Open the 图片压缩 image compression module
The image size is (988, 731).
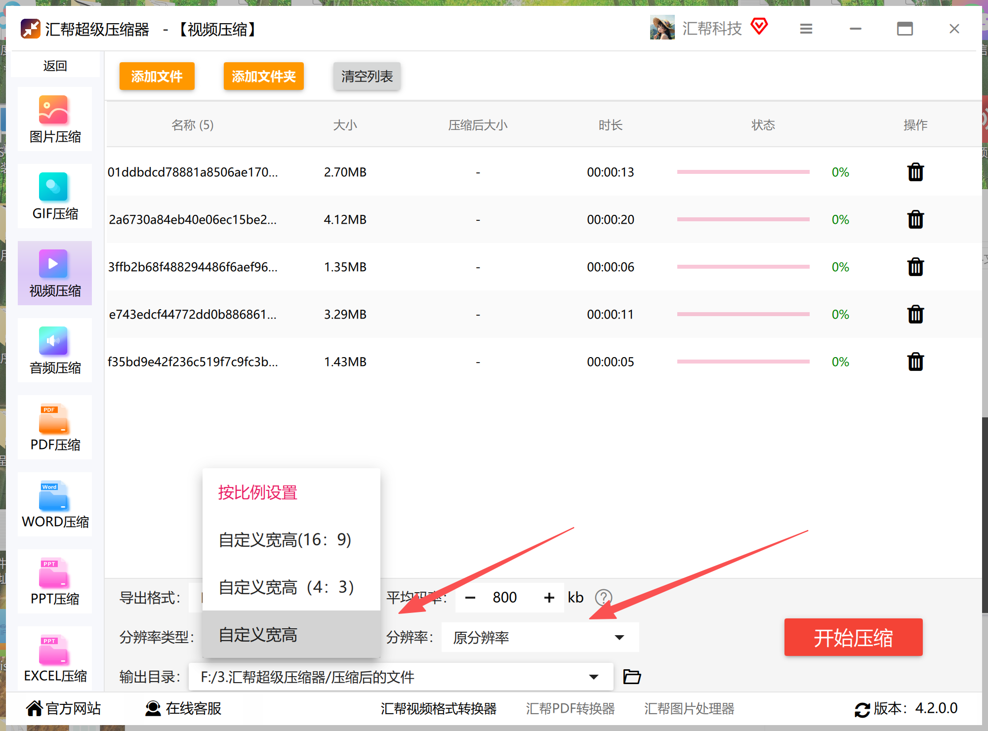55,119
